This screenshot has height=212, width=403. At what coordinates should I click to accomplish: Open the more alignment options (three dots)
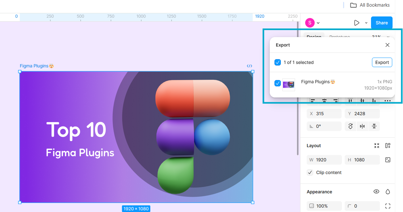point(387,101)
